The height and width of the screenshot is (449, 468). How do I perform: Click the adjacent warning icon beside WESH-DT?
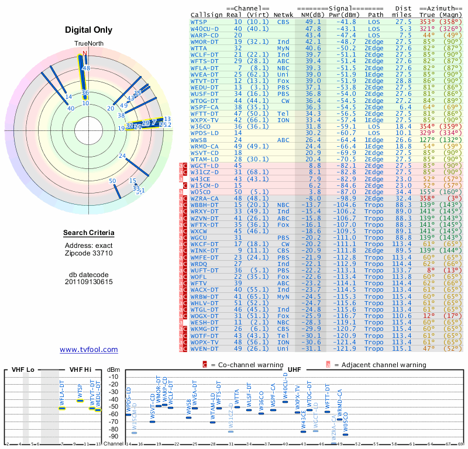pos(181,323)
